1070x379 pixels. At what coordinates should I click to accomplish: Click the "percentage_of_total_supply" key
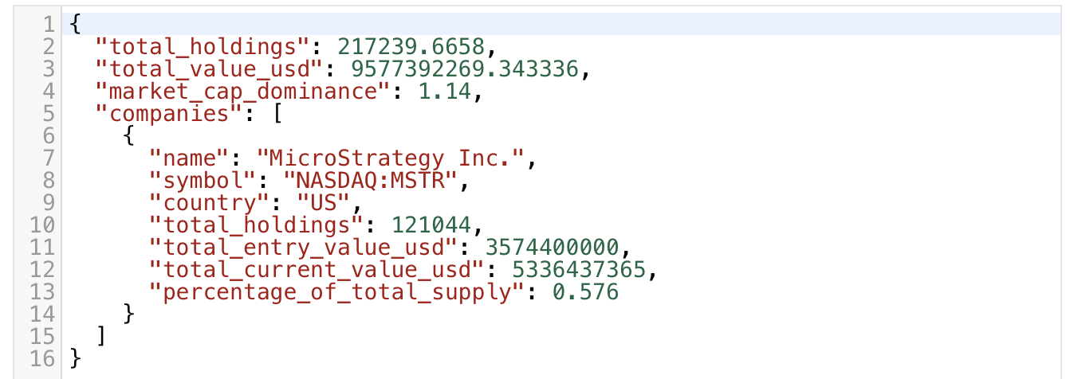click(336, 292)
